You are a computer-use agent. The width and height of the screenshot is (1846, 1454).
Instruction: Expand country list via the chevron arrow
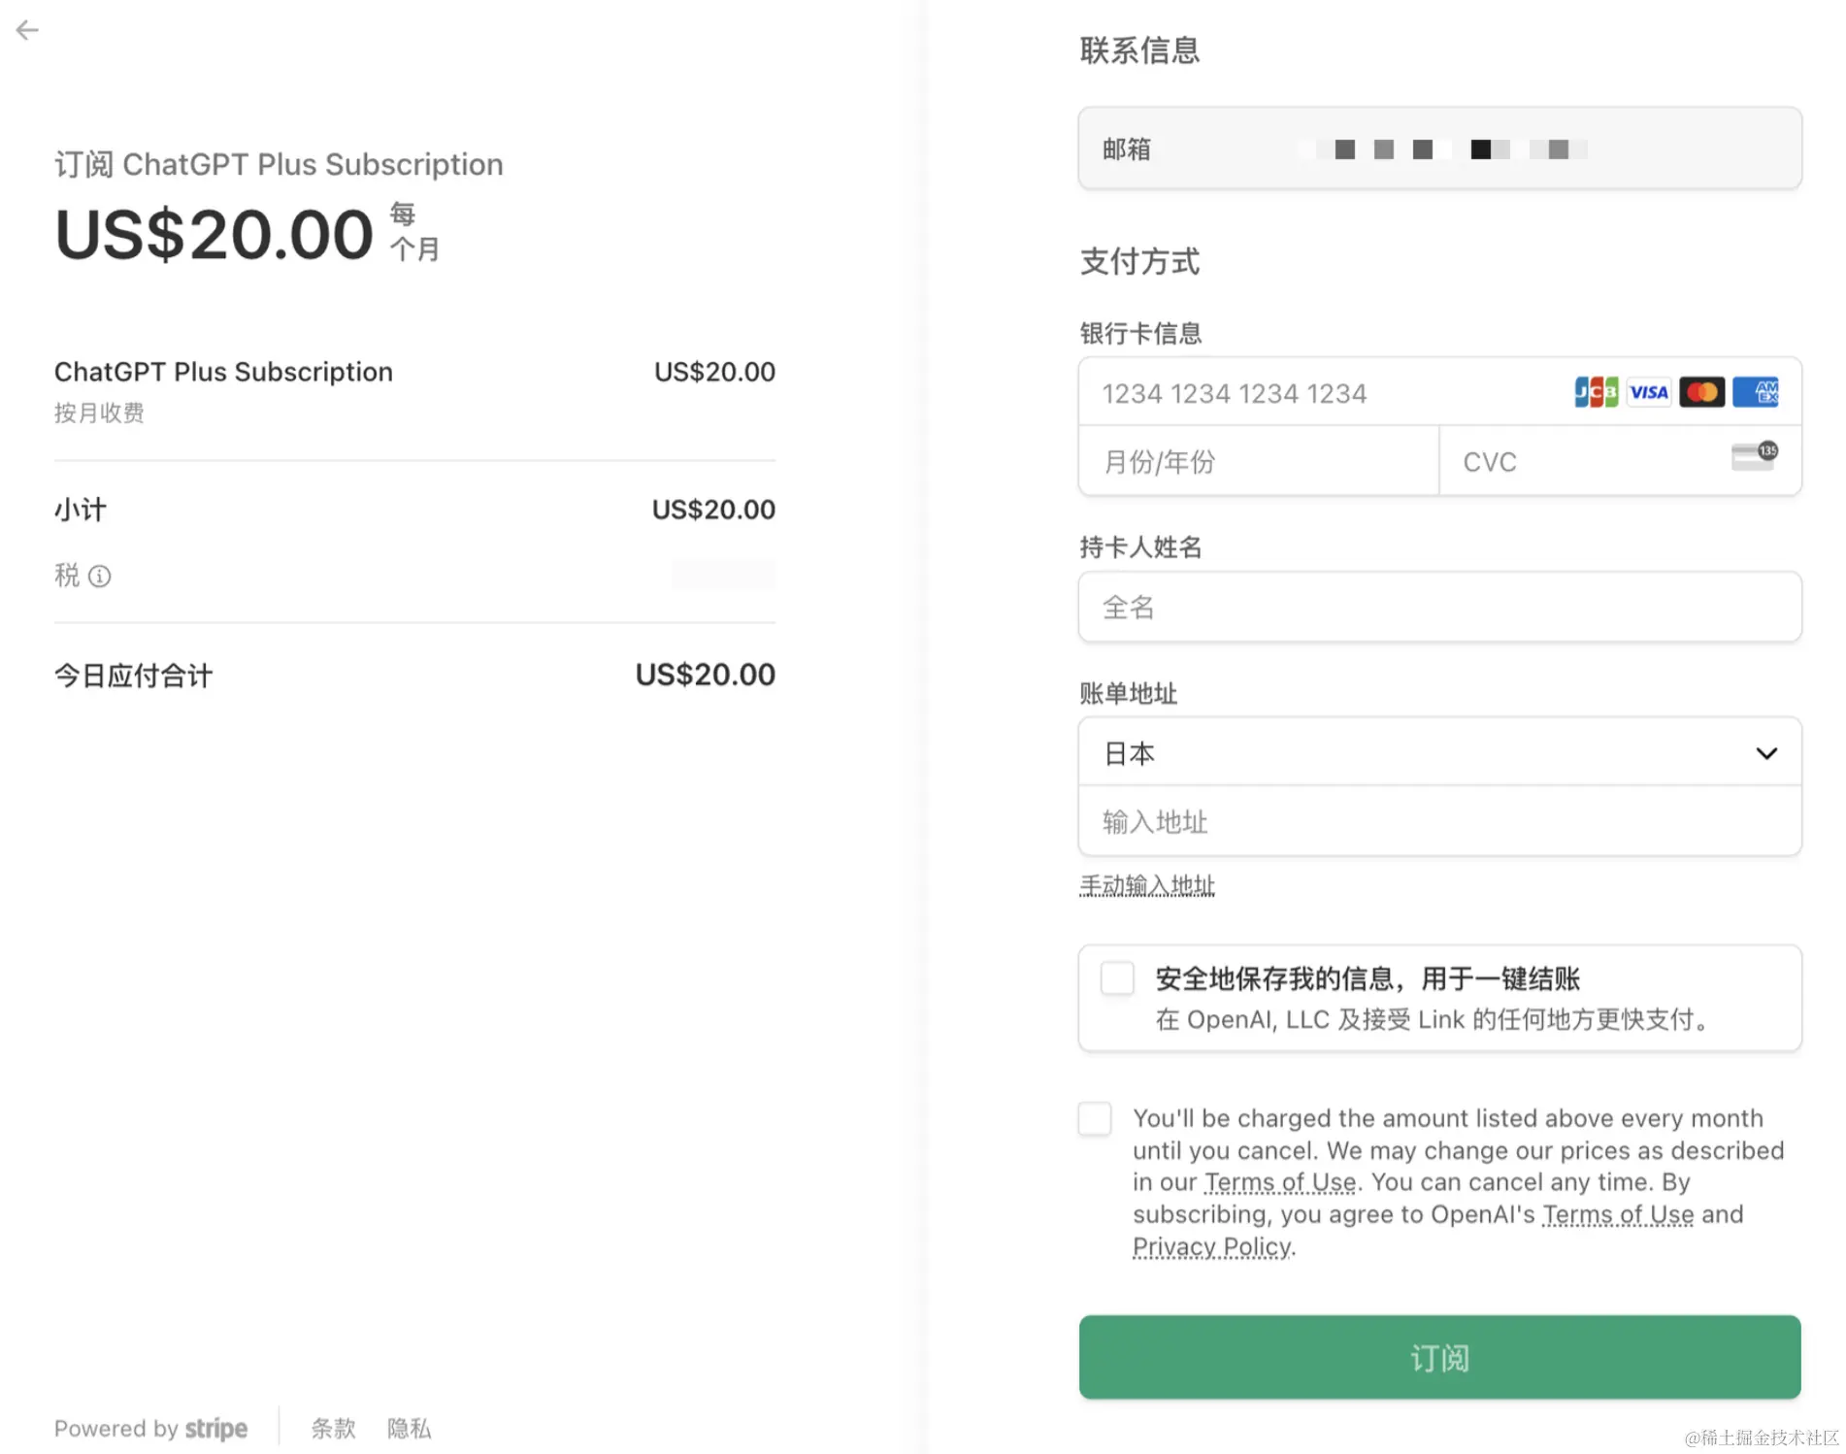1766,753
